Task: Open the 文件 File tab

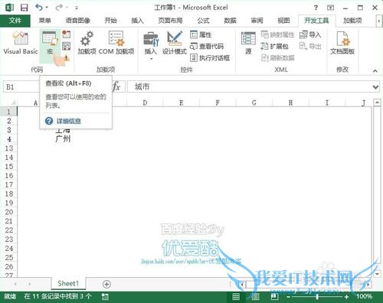Action: (x=15, y=21)
